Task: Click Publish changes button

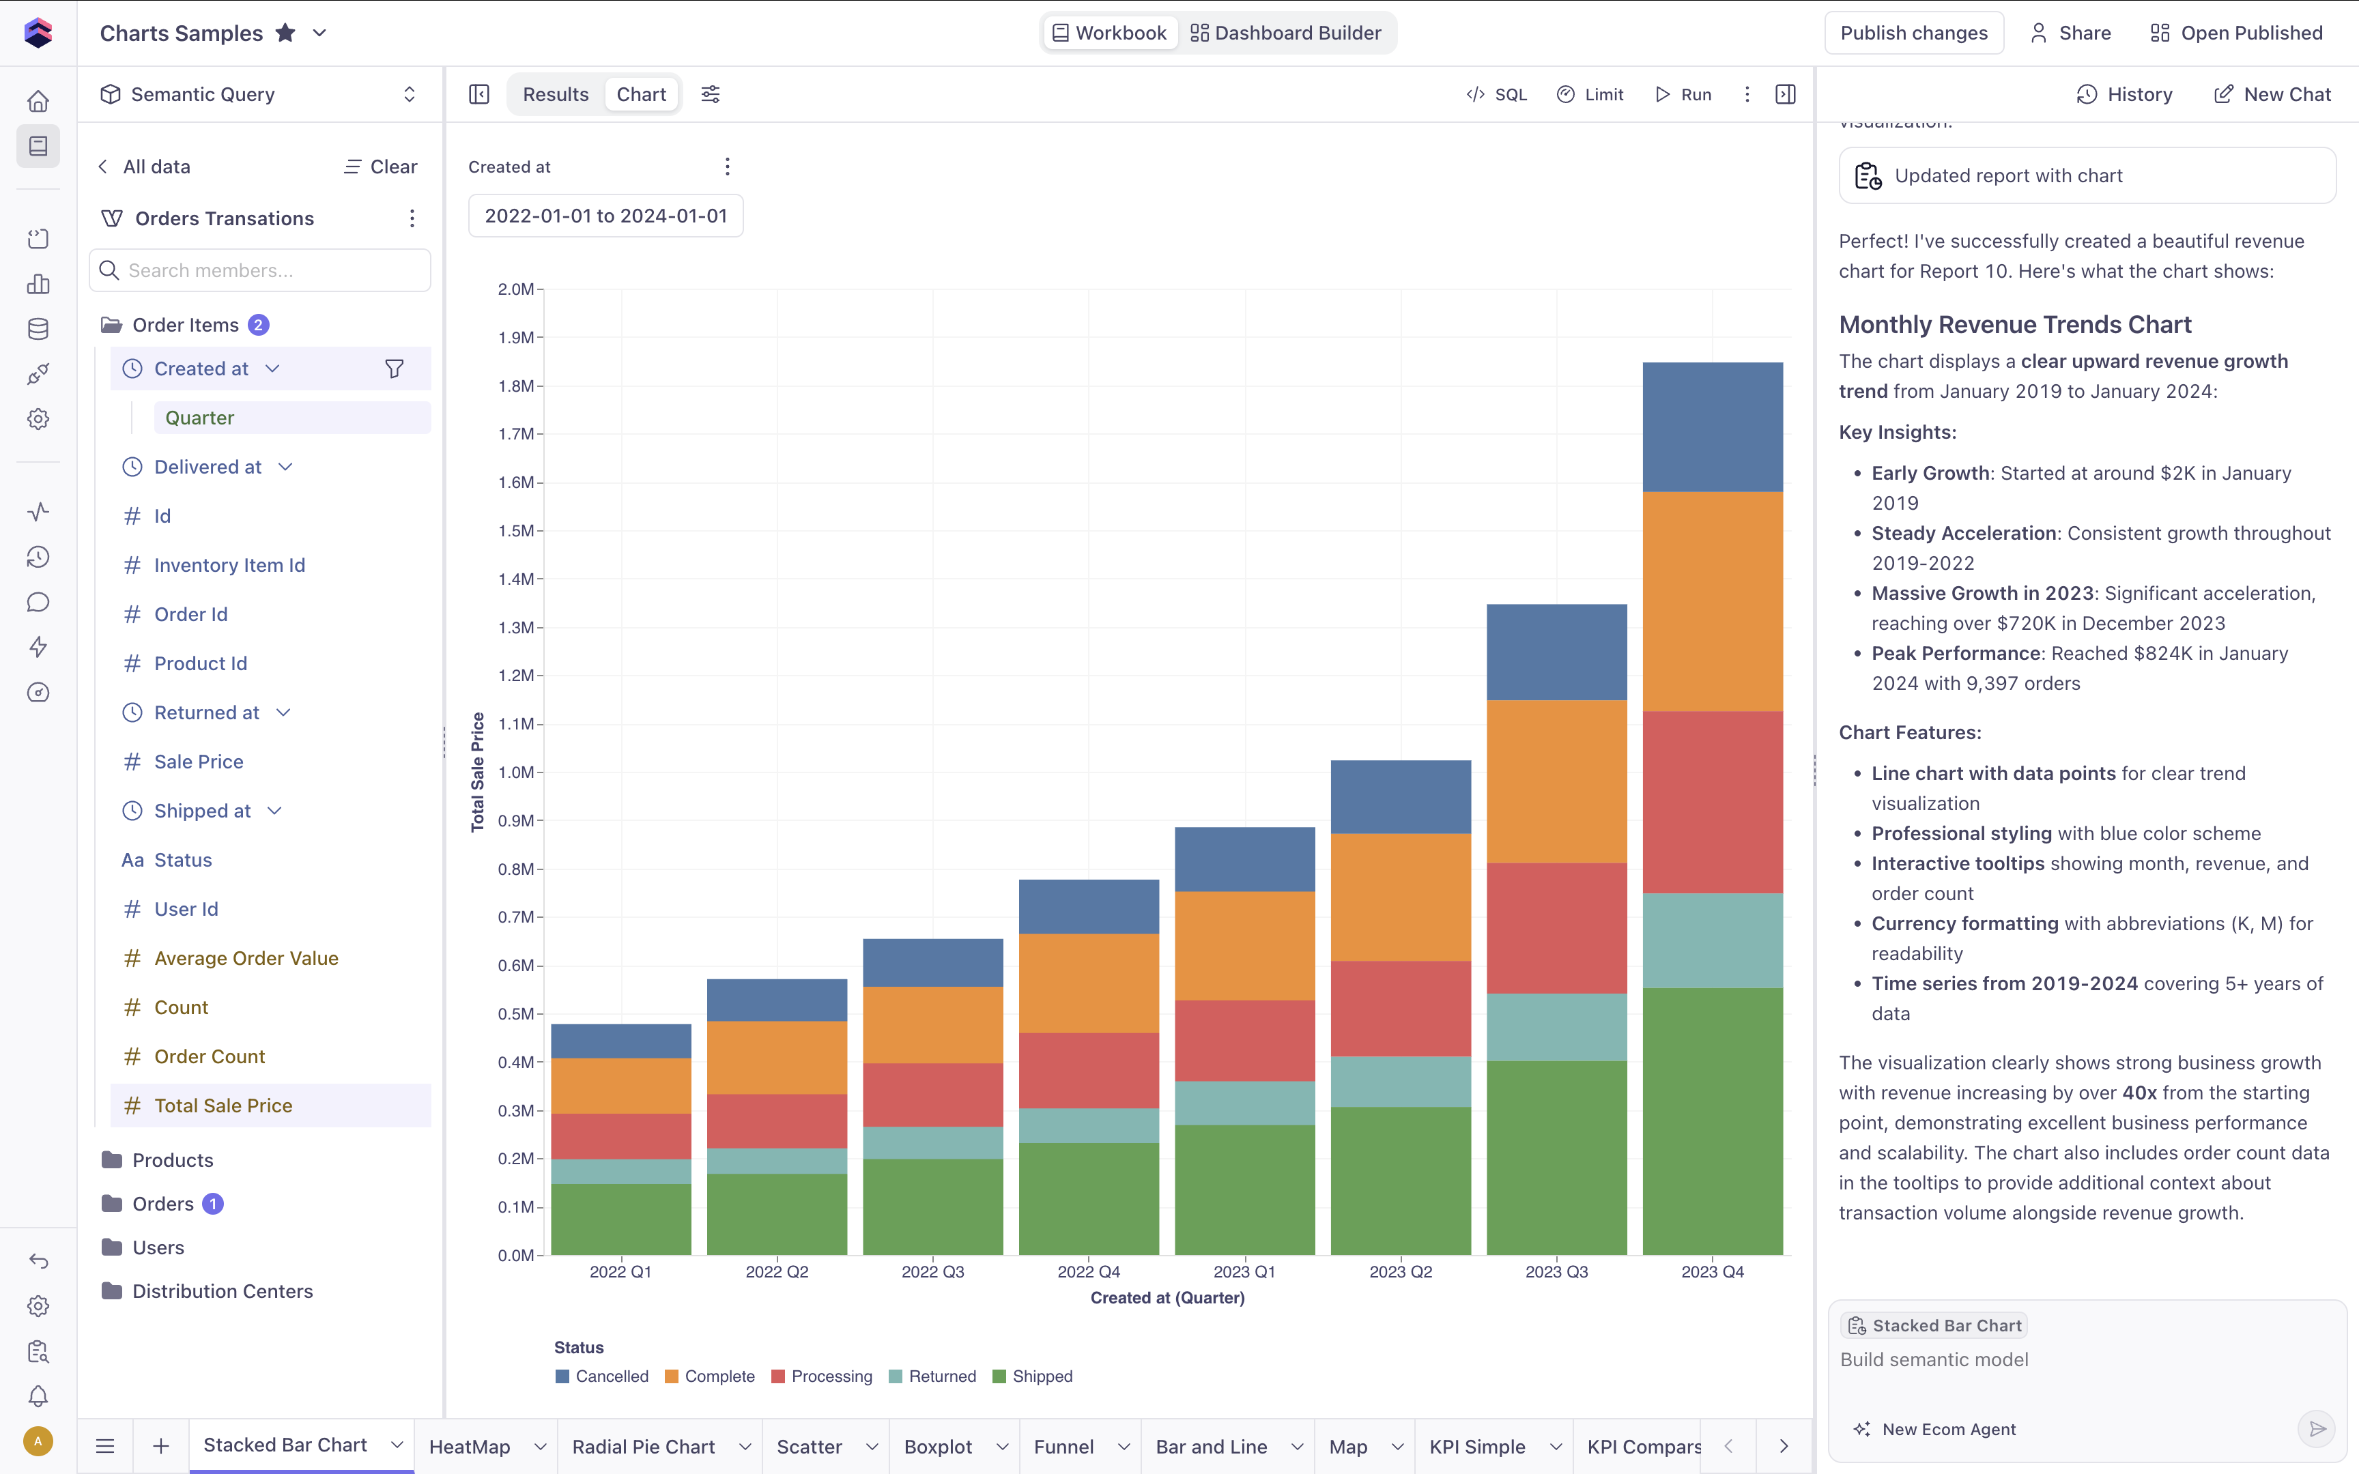Action: 1913,33
